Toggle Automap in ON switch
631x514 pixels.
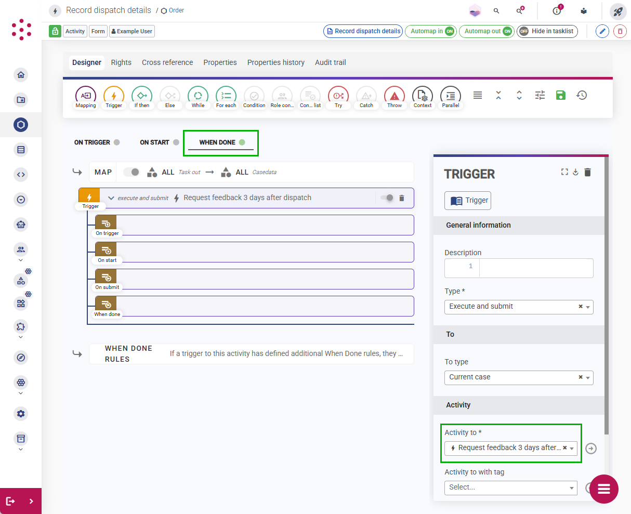pos(431,31)
